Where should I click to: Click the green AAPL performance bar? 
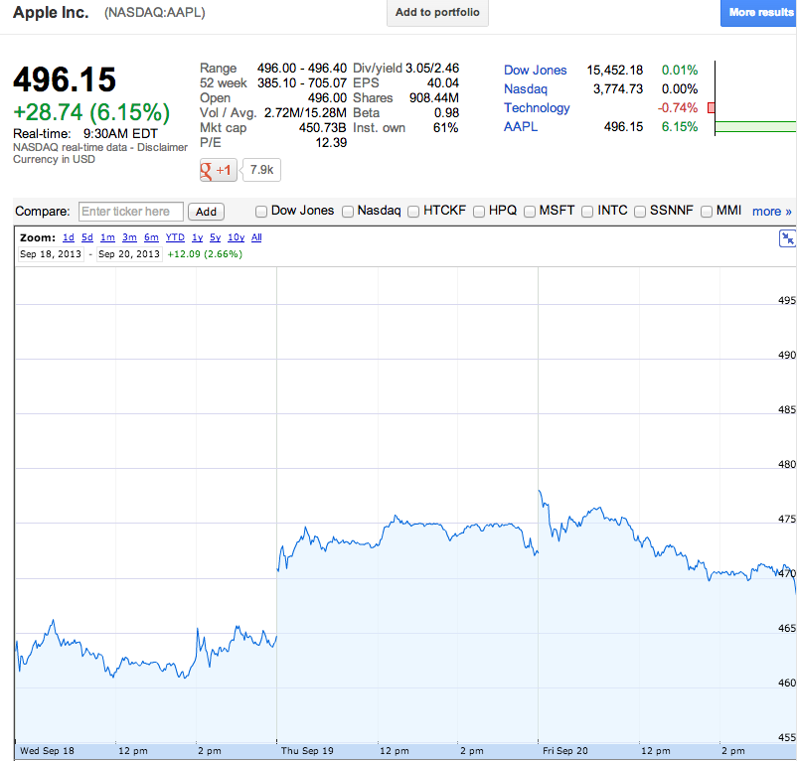click(756, 126)
